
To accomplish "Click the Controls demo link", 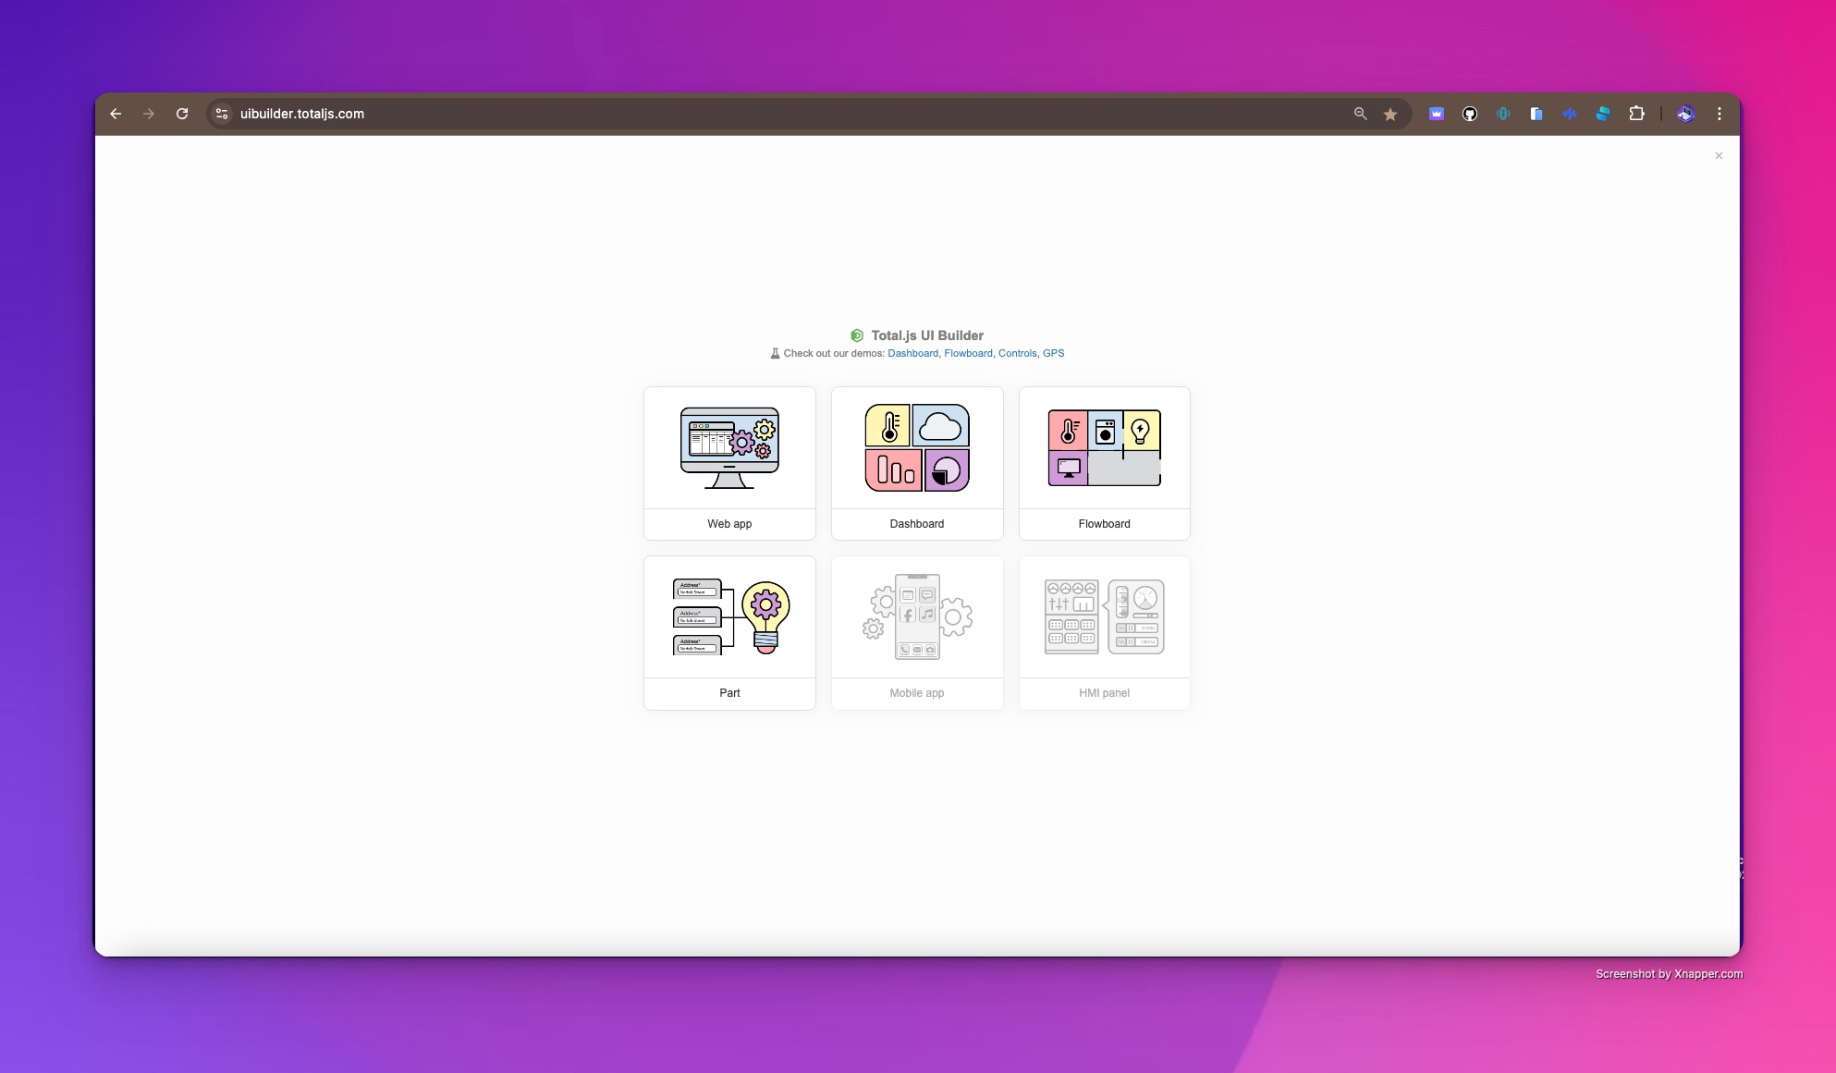I will [x=1017, y=352].
